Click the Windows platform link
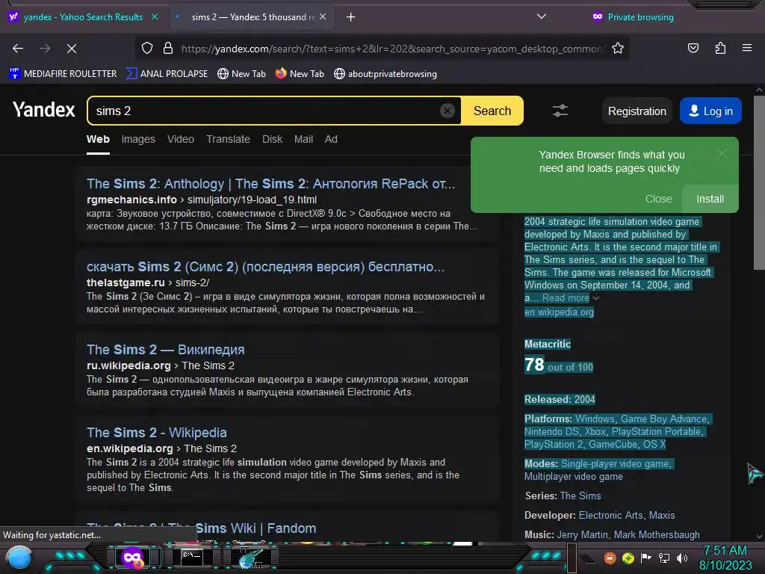This screenshot has width=765, height=574. [x=595, y=419]
